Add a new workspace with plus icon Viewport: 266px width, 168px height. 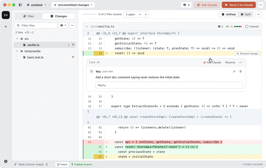coord(6,27)
